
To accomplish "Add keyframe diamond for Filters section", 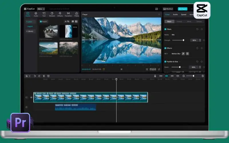I will coord(202,29).
